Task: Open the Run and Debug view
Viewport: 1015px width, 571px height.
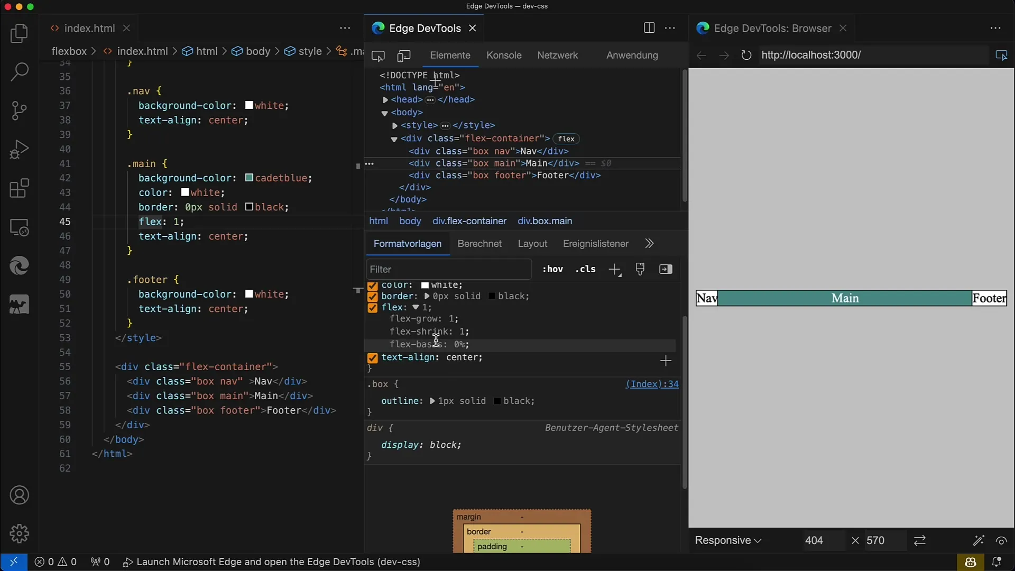Action: click(19, 149)
